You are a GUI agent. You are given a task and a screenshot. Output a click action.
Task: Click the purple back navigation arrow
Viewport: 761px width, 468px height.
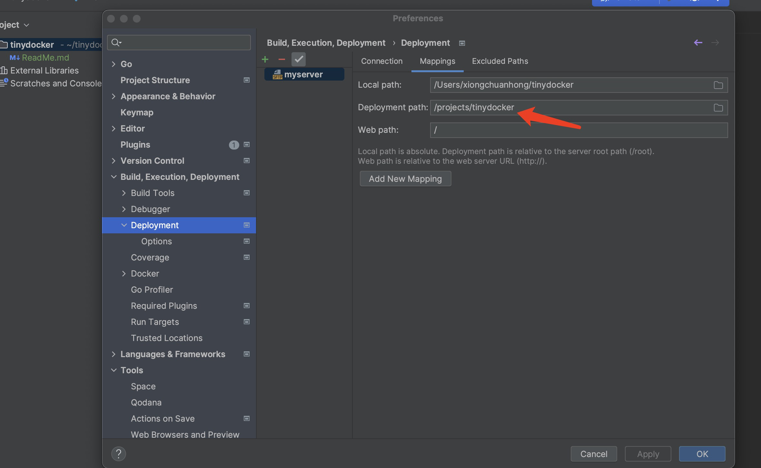coord(698,43)
